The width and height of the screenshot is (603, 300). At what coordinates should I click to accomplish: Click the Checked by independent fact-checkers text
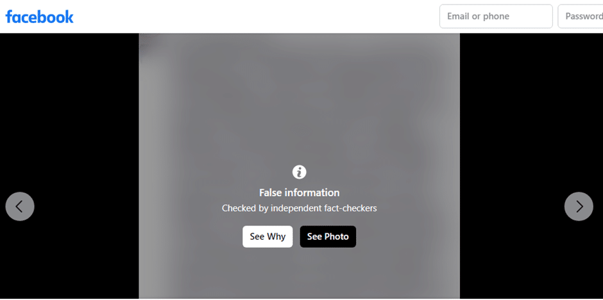click(299, 208)
